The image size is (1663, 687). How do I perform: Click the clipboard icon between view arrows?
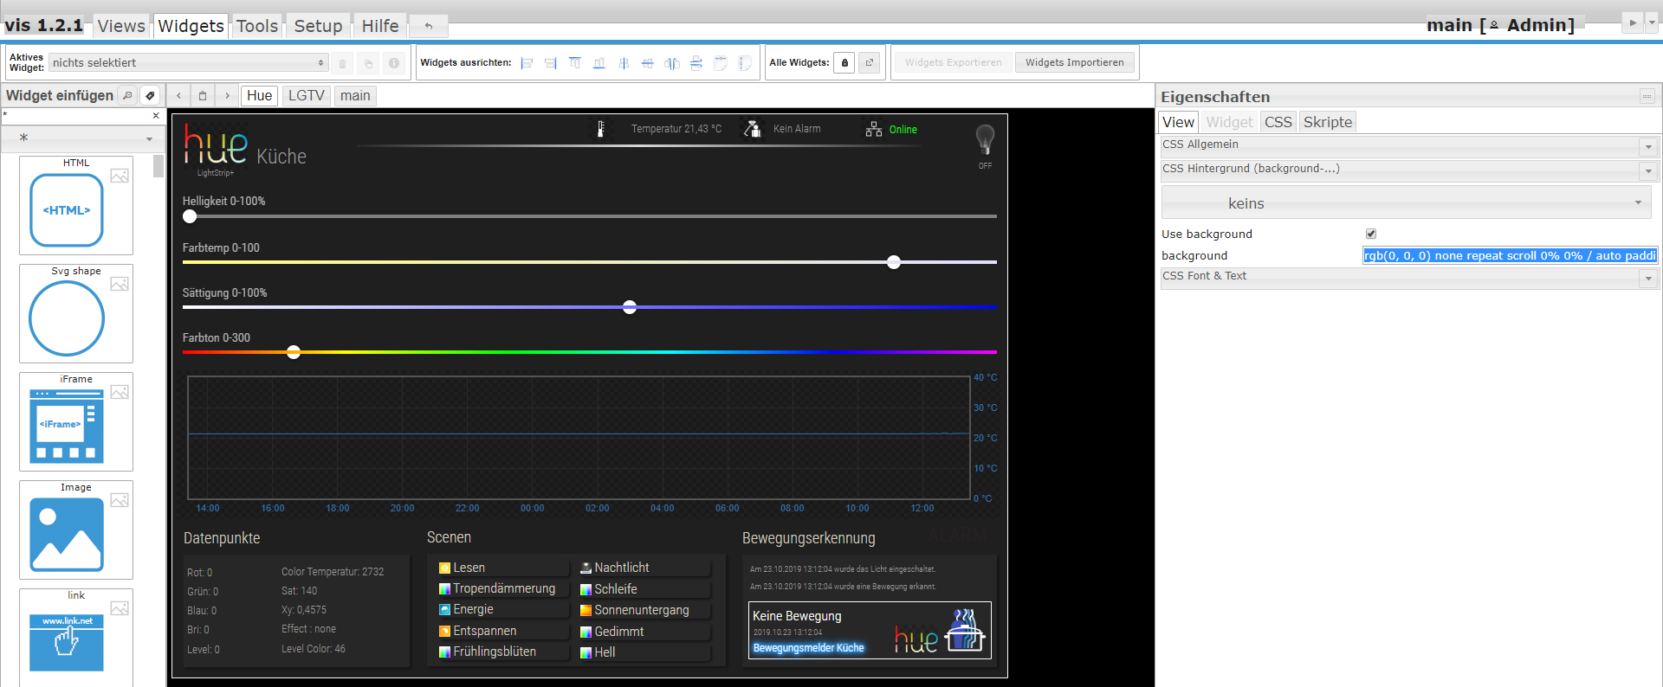coord(203,95)
